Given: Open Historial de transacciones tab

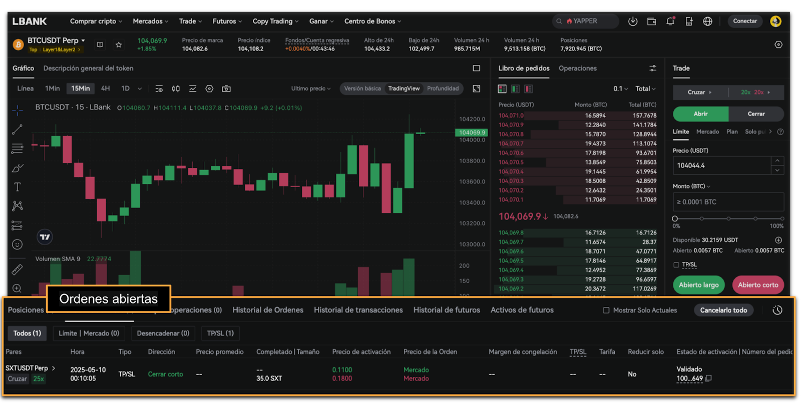Looking at the screenshot, I should tap(358, 310).
